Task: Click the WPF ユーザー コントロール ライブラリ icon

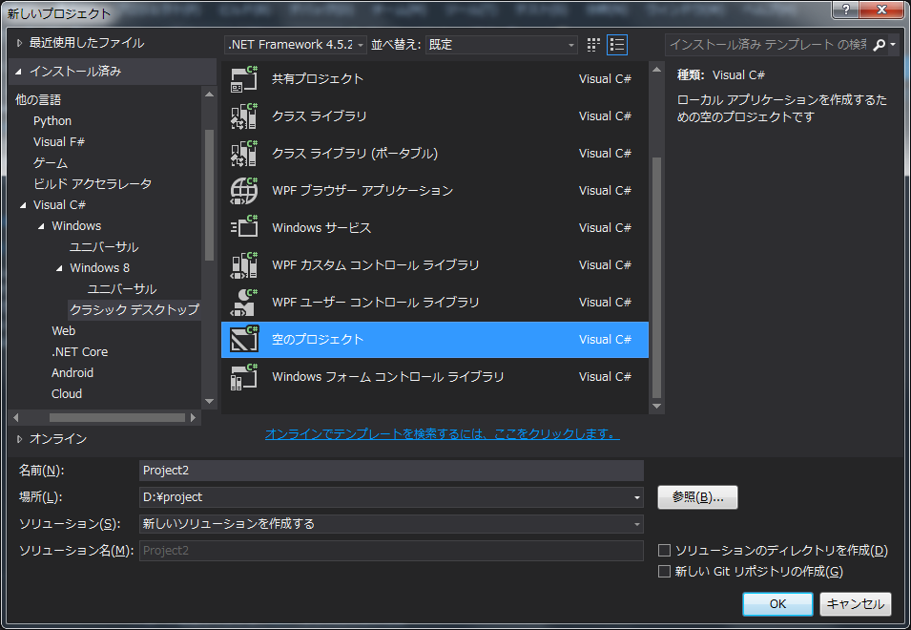Action: pos(244,302)
